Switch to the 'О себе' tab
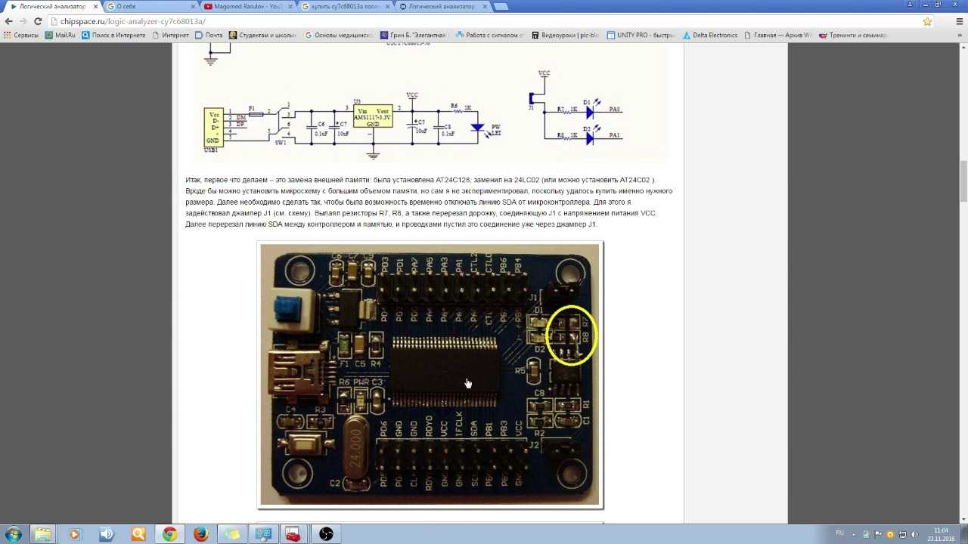The height and width of the screenshot is (544, 968). tap(150, 6)
